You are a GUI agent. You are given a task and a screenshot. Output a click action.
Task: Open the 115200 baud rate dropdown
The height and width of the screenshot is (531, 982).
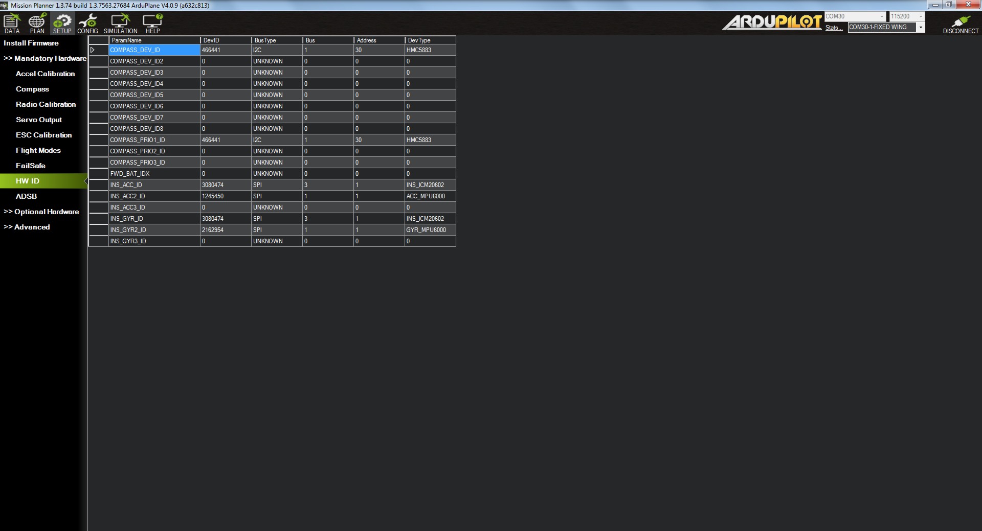click(921, 16)
